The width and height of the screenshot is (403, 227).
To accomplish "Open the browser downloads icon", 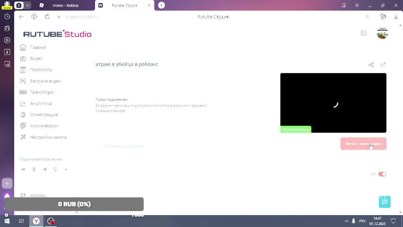I will coord(396,17).
